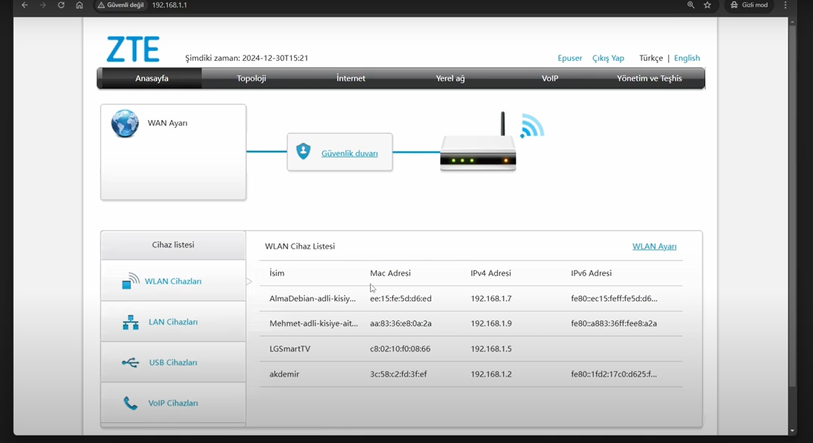Select the USB Cihazları icon

click(x=130, y=362)
